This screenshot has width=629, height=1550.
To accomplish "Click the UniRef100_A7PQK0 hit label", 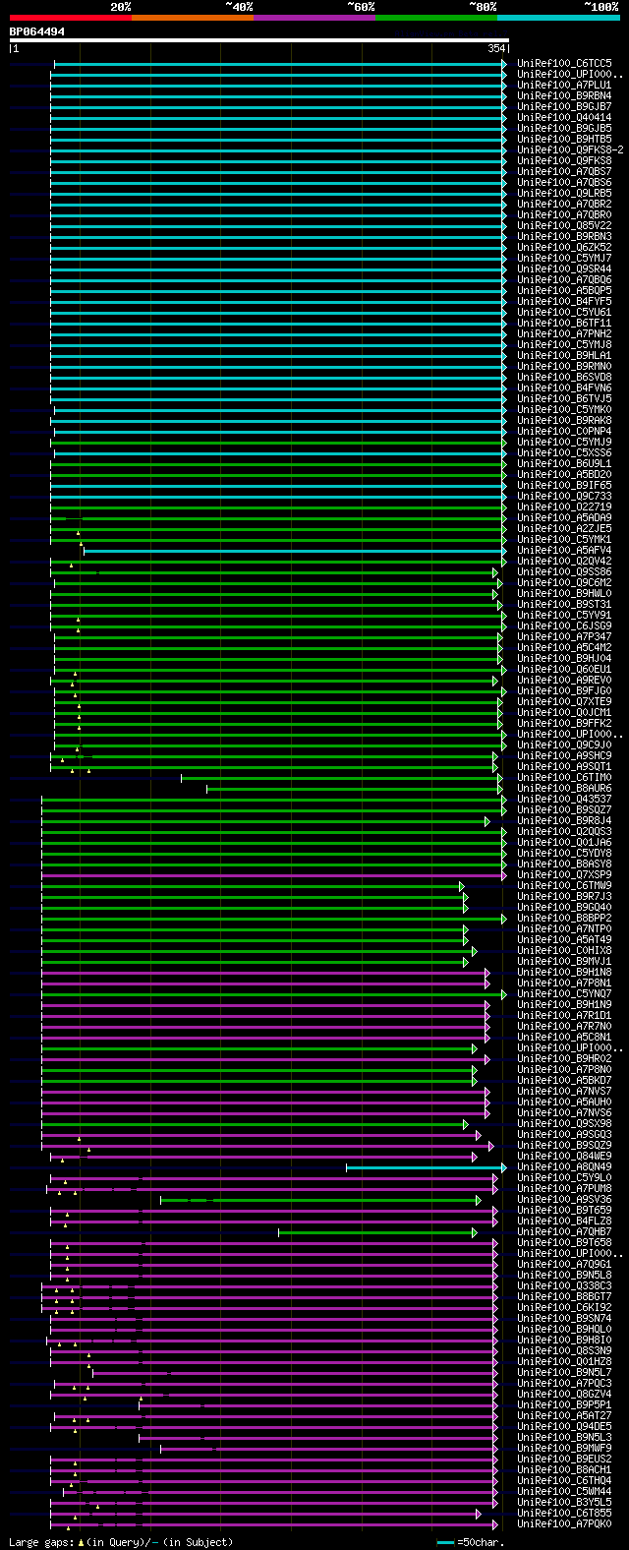I will (x=564, y=1523).
